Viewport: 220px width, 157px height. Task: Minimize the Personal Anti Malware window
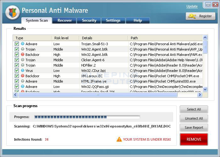coord(208,5)
